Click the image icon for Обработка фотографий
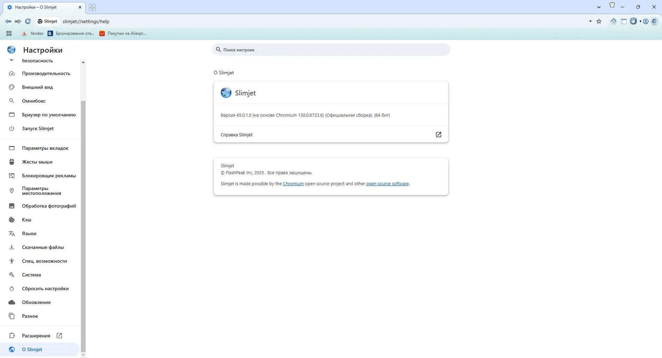662x358 pixels. (12, 206)
